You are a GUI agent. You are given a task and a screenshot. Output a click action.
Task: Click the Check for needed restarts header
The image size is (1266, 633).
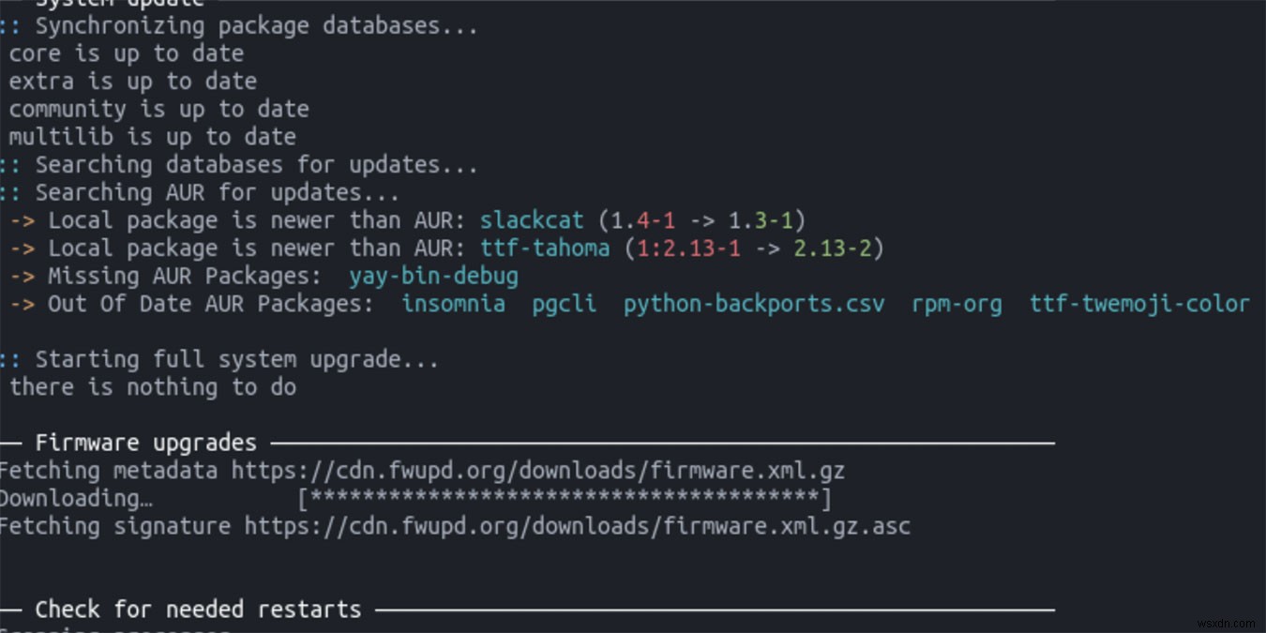tap(198, 610)
